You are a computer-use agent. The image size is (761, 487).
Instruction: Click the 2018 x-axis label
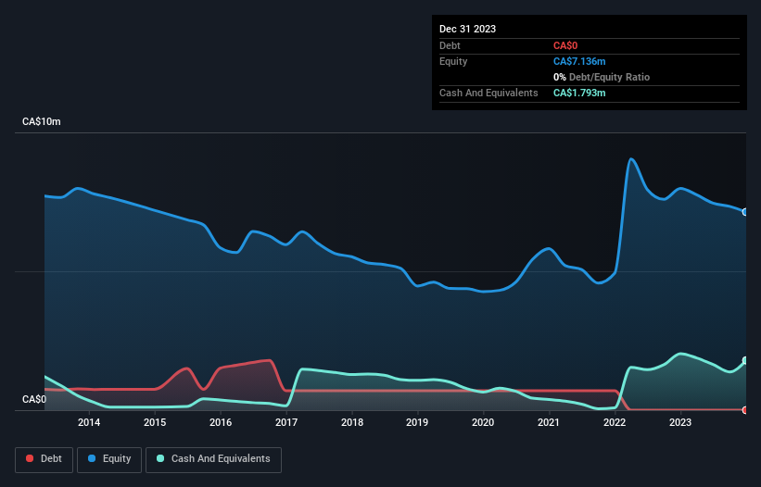click(x=352, y=422)
